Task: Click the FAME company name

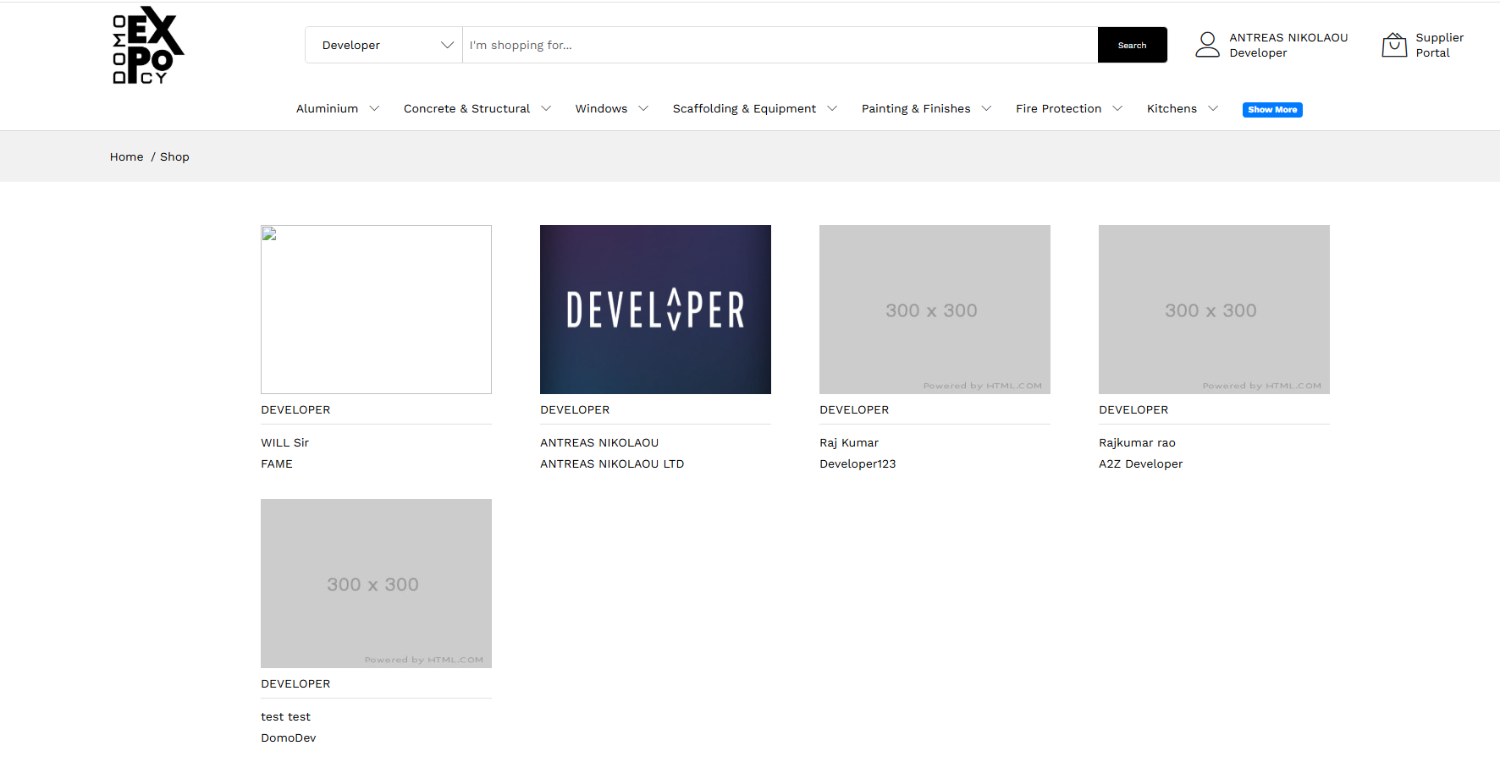Action: (277, 463)
